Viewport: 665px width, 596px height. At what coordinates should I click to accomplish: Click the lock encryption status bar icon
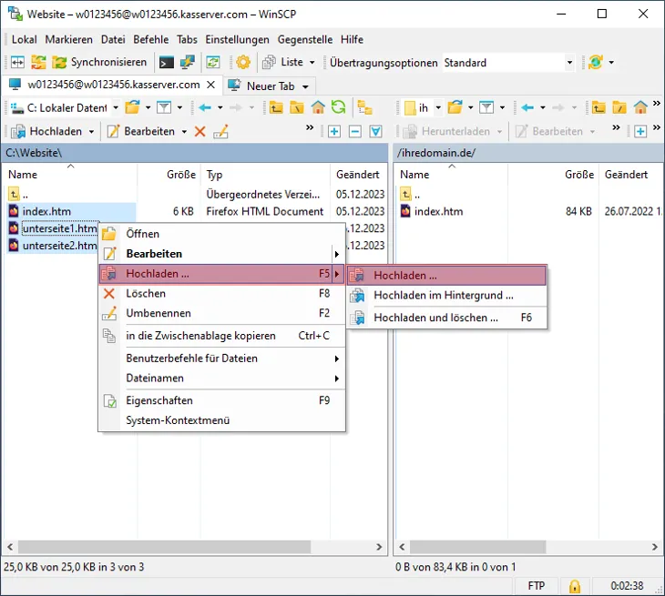coord(574,586)
